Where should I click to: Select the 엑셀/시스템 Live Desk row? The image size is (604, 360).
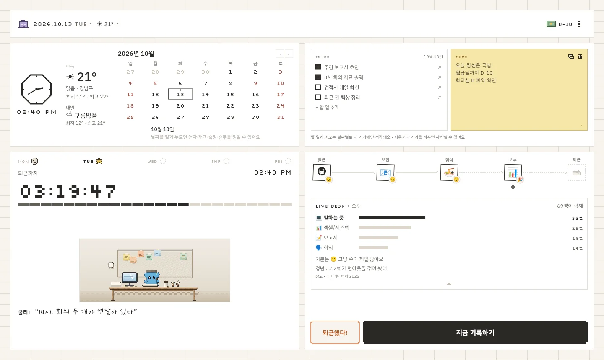click(449, 228)
